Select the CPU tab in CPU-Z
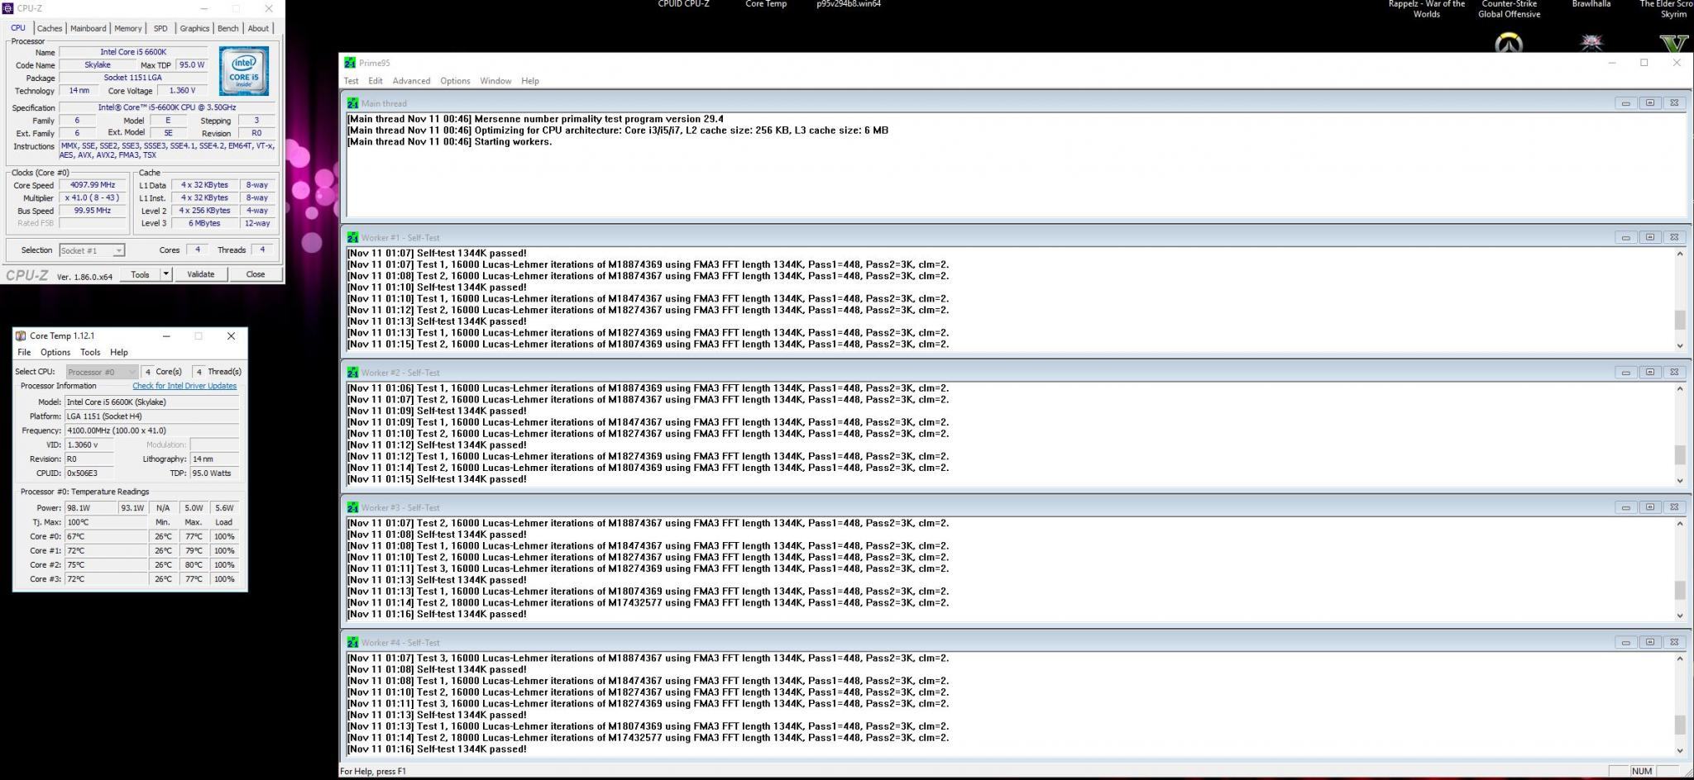The width and height of the screenshot is (1694, 780). point(17,27)
